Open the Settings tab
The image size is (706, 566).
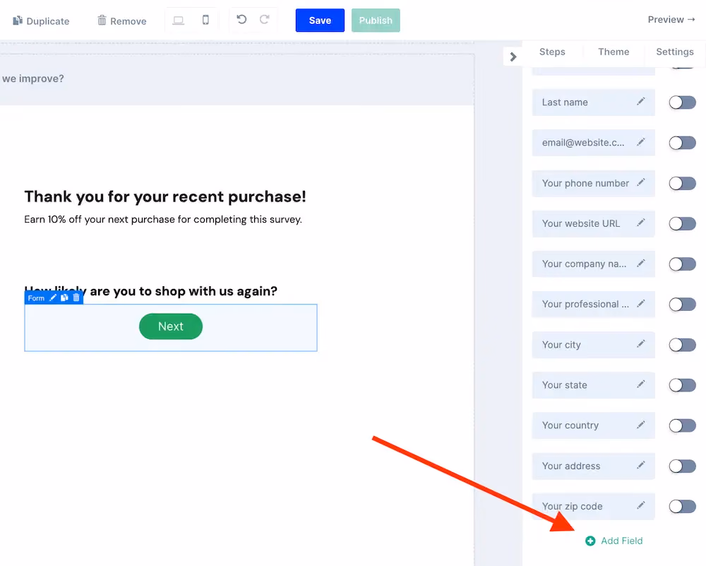674,52
